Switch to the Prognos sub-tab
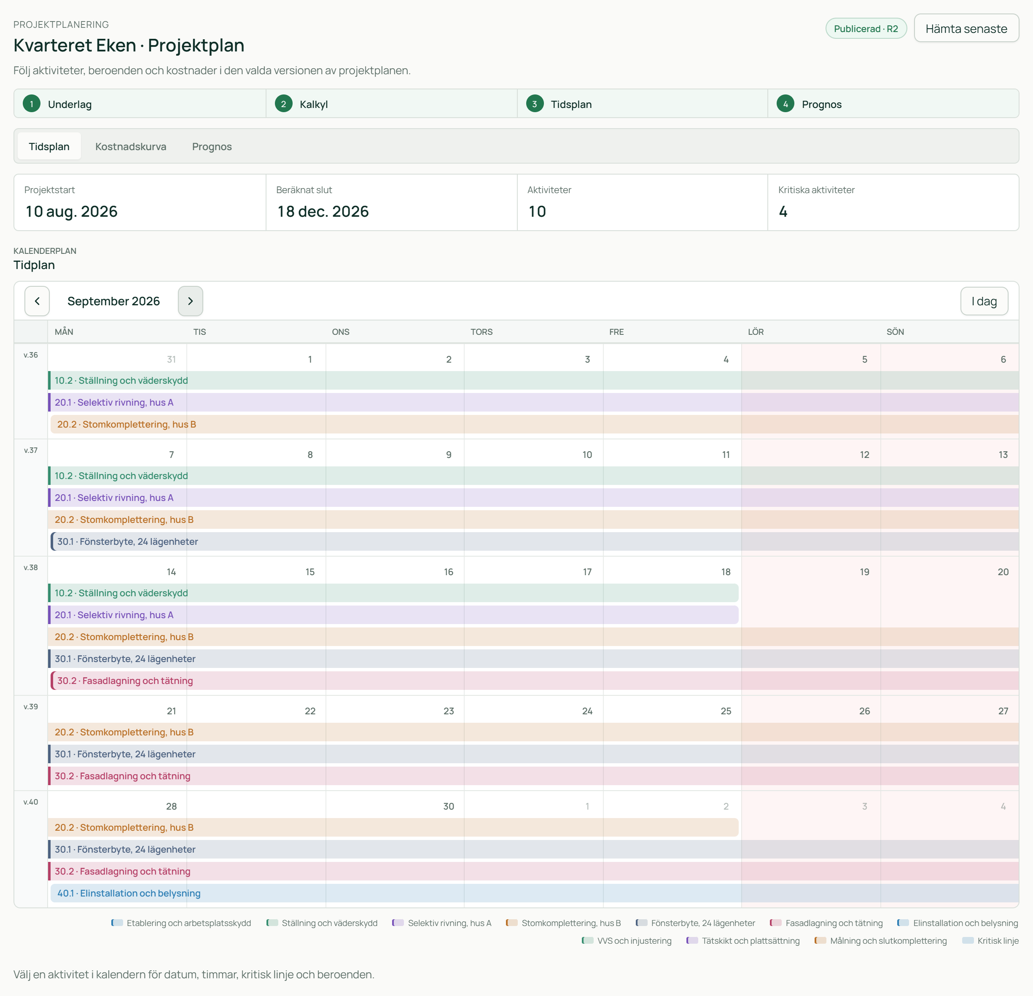The image size is (1033, 996). [x=212, y=146]
